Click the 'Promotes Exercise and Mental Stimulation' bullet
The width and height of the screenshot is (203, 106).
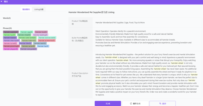point(143,44)
